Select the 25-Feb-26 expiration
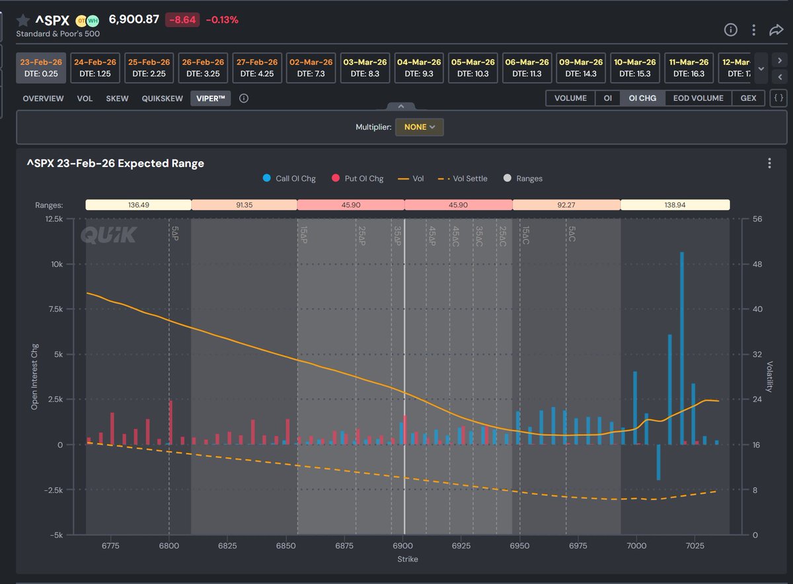This screenshot has width=793, height=584. (149, 68)
